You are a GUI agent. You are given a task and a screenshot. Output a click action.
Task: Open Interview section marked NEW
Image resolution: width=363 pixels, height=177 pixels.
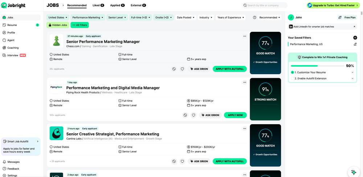[21, 55]
